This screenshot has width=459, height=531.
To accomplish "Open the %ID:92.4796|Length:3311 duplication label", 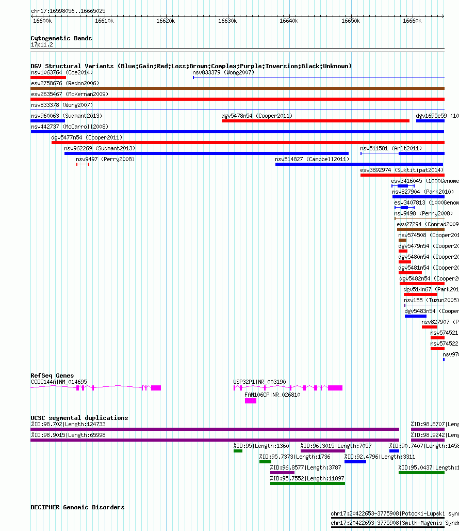I will click(380, 457).
